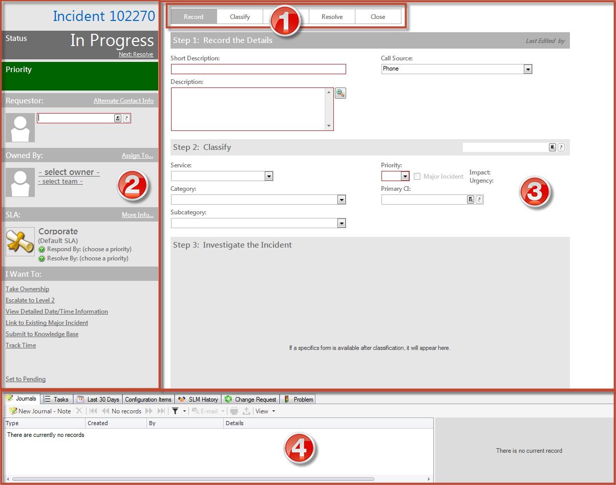616x485 pixels.
Task: Expand the Subcategory dropdown
Action: (342, 223)
